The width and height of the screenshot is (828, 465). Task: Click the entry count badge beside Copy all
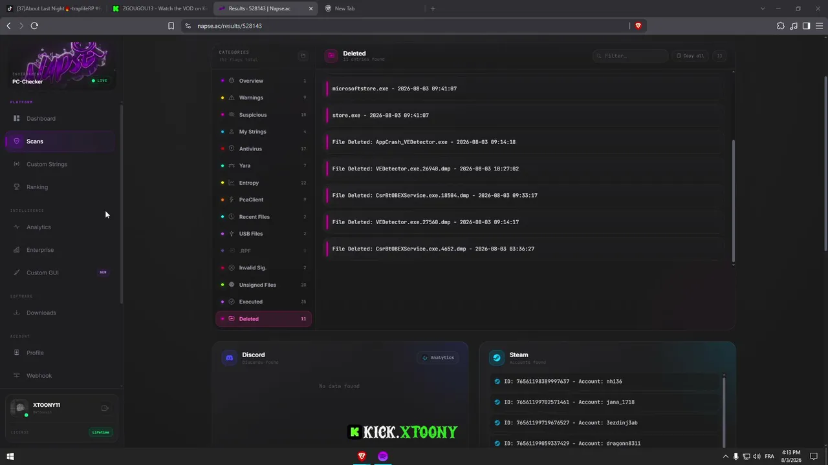pos(719,56)
